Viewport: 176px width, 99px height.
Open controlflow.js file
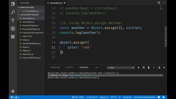click(31, 22)
